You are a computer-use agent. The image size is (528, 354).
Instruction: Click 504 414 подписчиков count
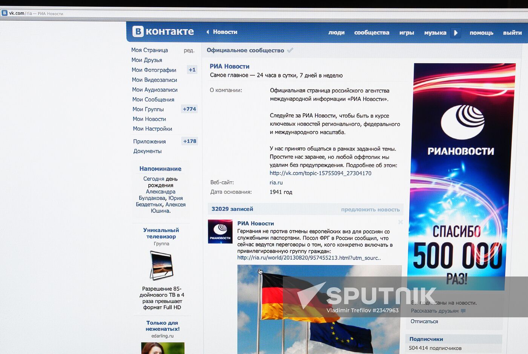pyautogui.click(x=435, y=348)
